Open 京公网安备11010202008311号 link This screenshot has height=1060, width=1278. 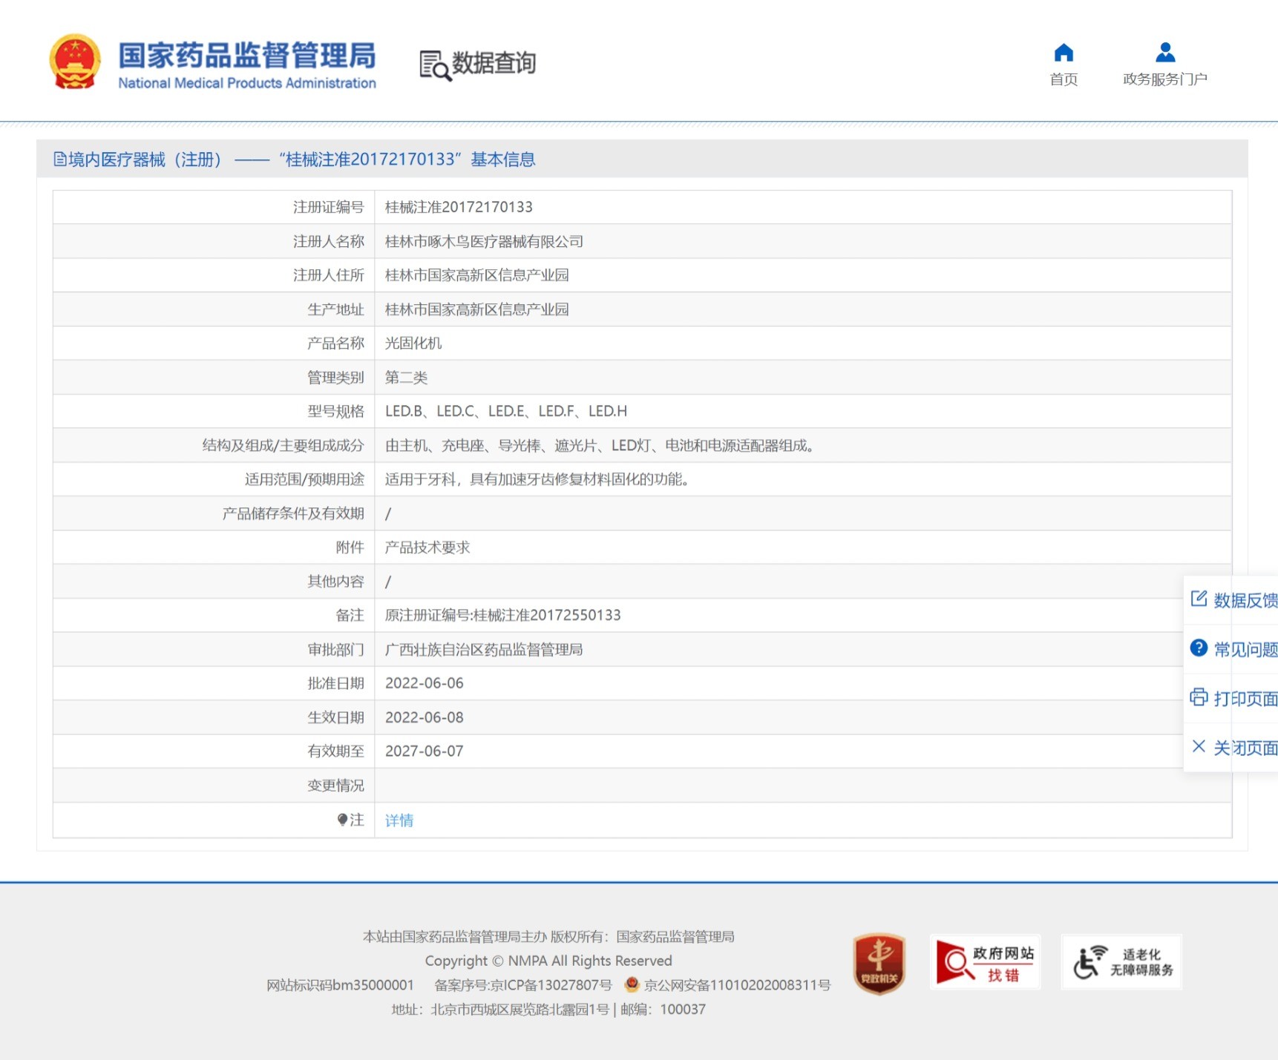(737, 985)
